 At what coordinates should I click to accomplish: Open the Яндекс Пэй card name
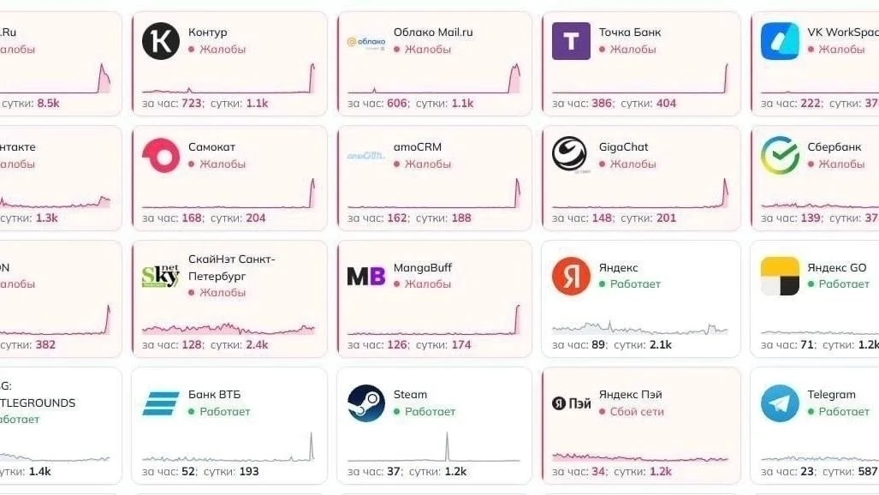[x=630, y=395]
